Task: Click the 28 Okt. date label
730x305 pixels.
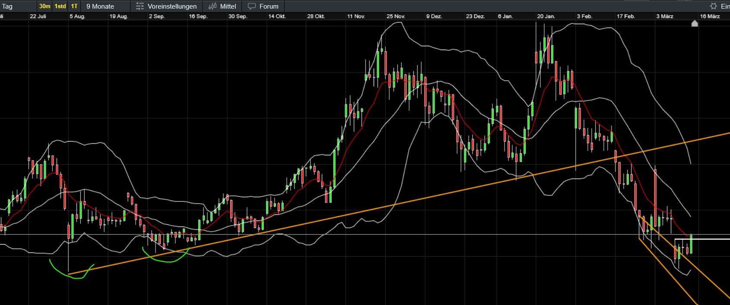Action: click(x=316, y=16)
